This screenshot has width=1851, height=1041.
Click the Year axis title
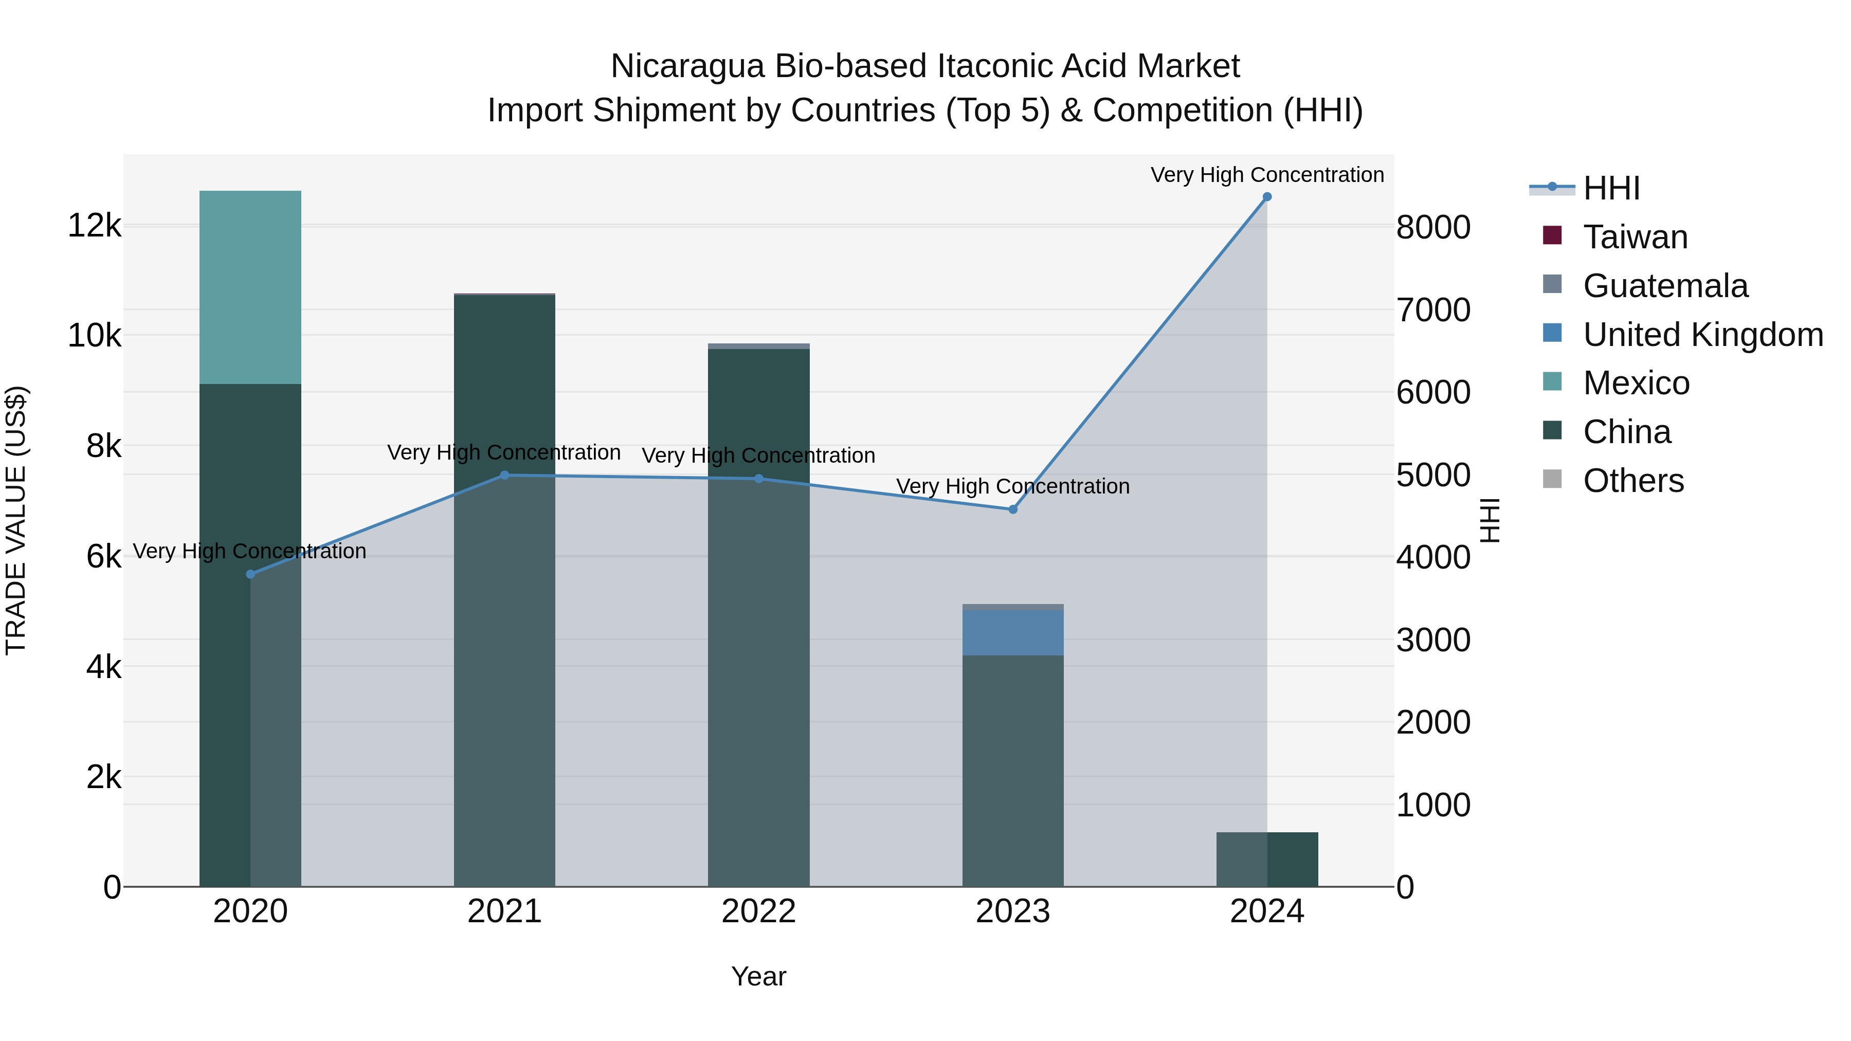pyautogui.click(x=759, y=976)
